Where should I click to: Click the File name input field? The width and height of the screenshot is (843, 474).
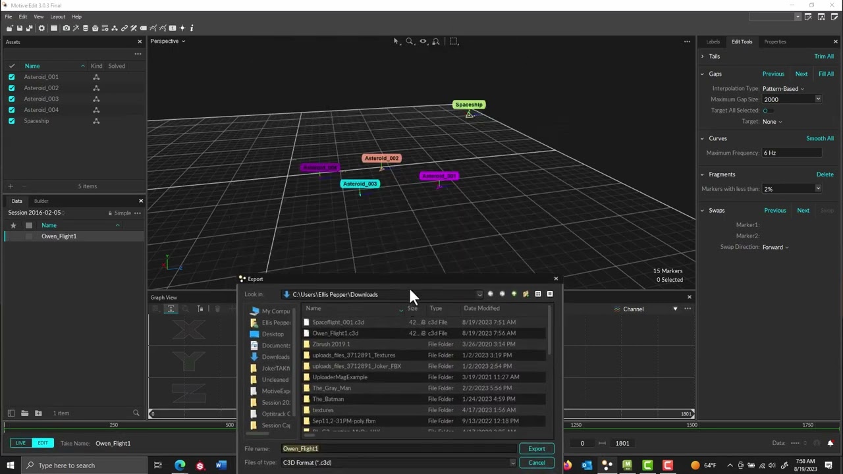click(400, 448)
